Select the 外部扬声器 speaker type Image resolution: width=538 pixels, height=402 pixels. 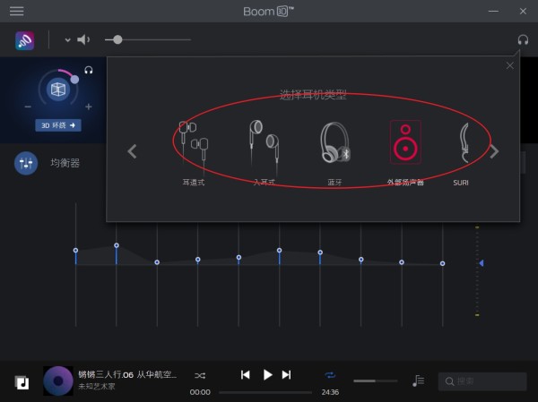tap(405, 152)
